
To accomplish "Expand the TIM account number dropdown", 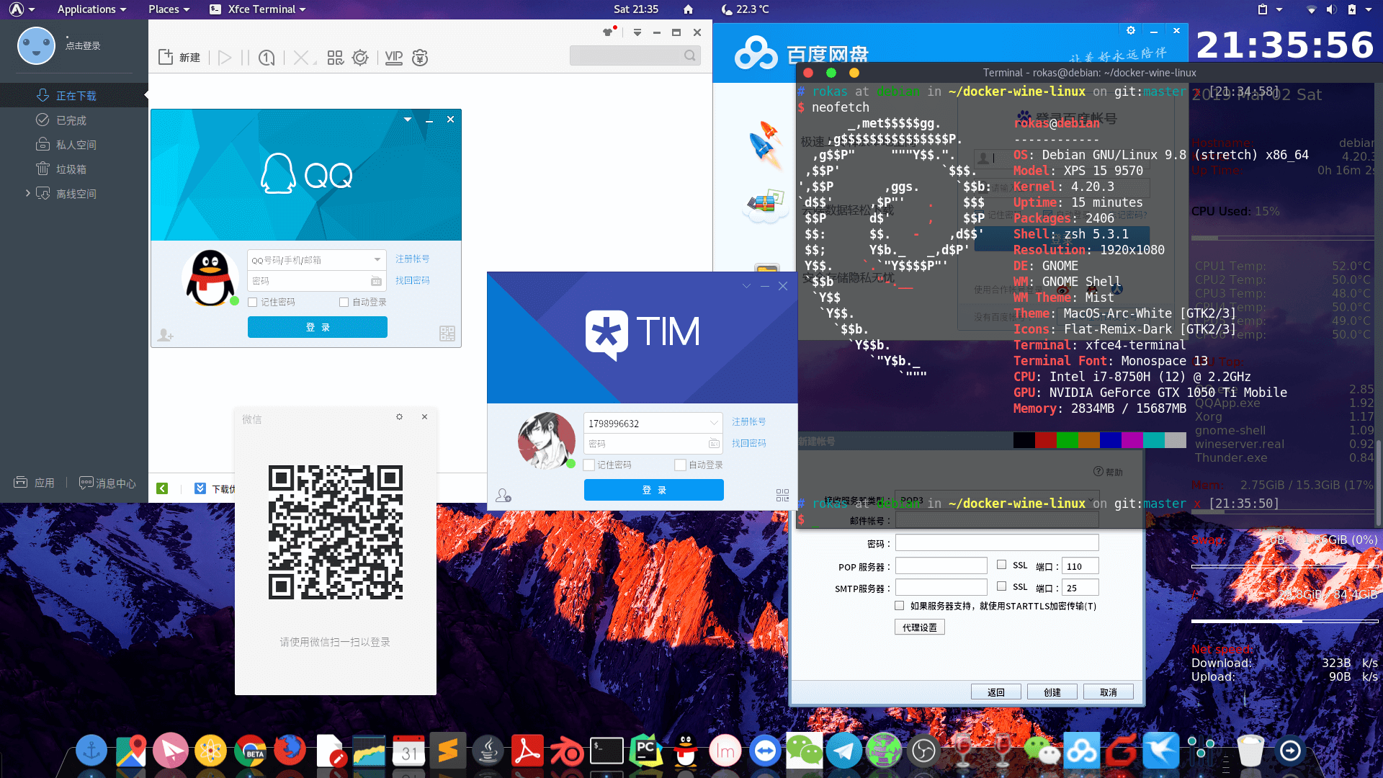I will pos(714,423).
